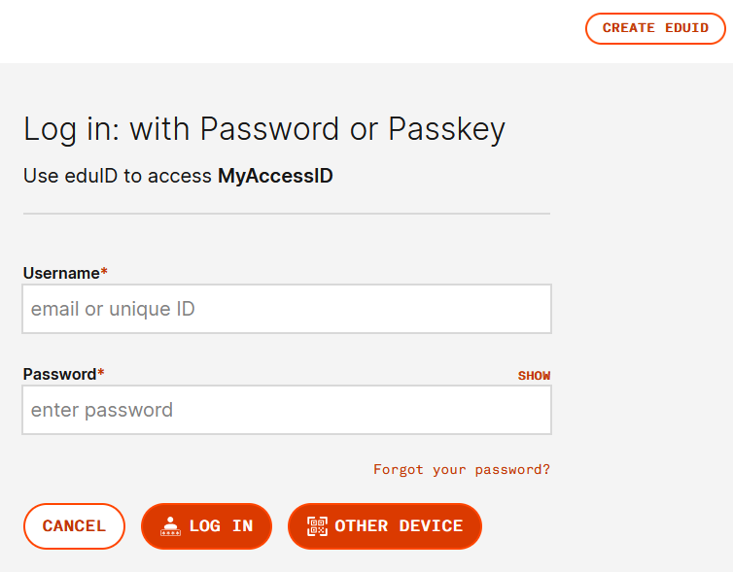Click the Username label text
The image size is (733, 572).
pyautogui.click(x=61, y=273)
